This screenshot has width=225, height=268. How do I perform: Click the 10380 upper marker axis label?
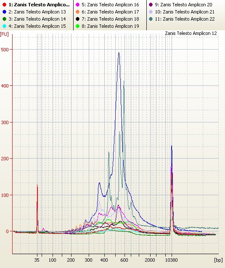(171, 260)
